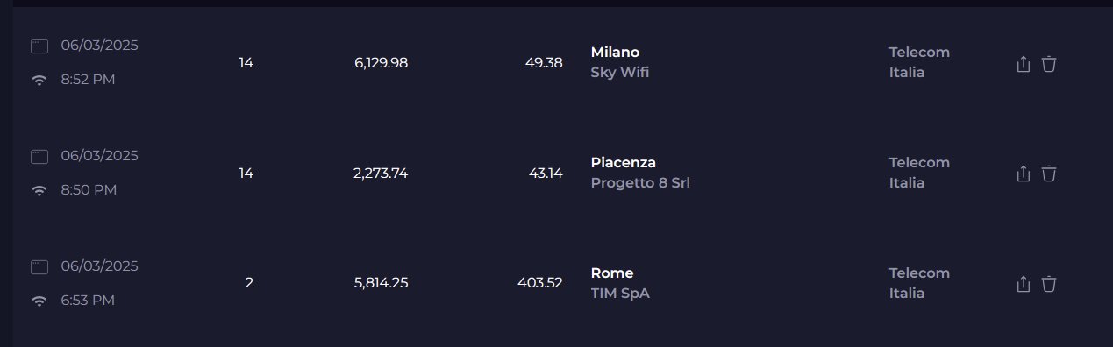Click the wifi icon beside 8:52 PM

pos(39,80)
